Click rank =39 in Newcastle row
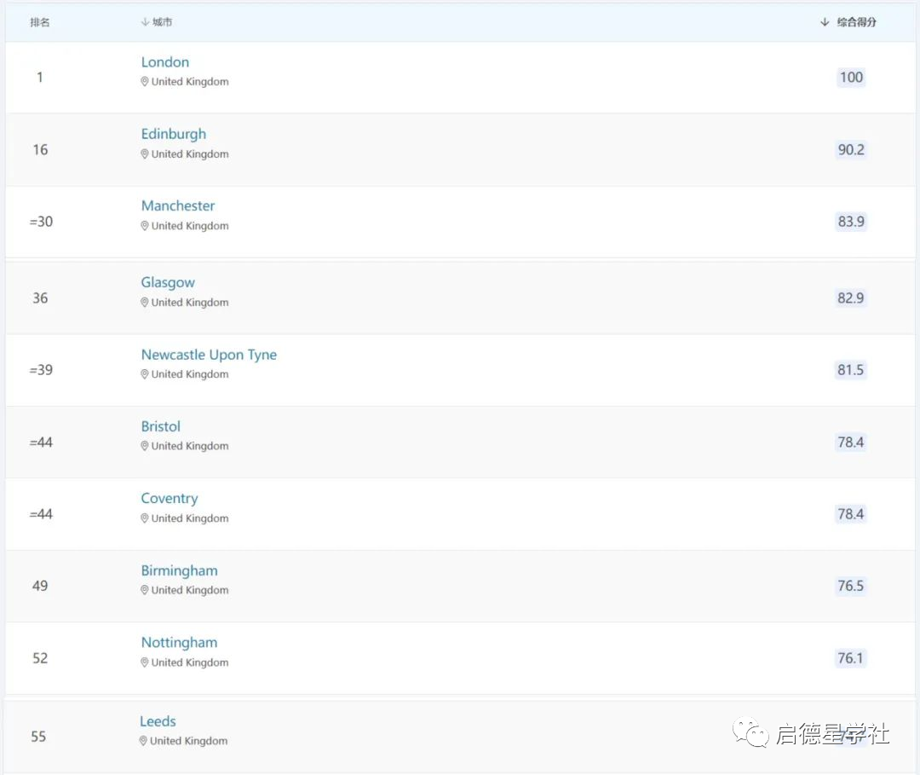Screen dimensions: 920x775 pyautogui.click(x=41, y=370)
